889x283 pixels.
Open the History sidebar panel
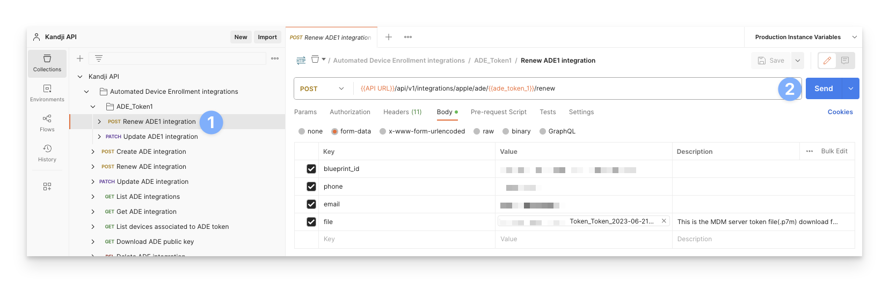click(47, 153)
